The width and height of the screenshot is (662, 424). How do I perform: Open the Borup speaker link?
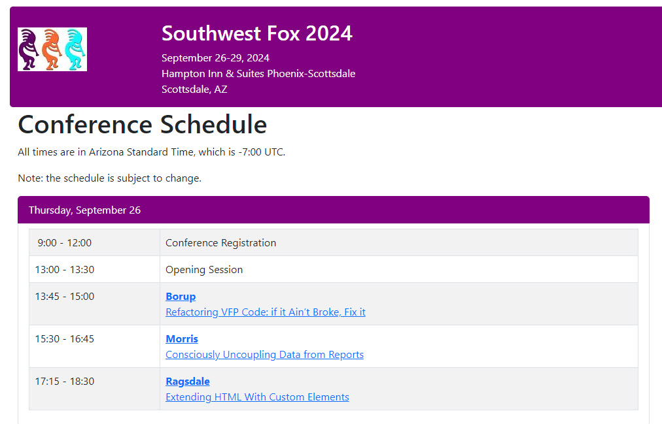[181, 297]
